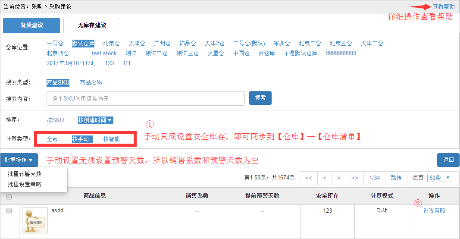The image size is (460, 239).
Task: Switch to the 备货建议 tab
Action: 31,25
